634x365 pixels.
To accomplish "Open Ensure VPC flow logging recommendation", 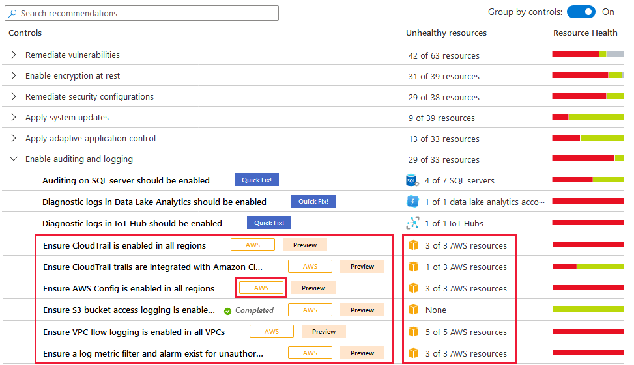I will coord(134,332).
